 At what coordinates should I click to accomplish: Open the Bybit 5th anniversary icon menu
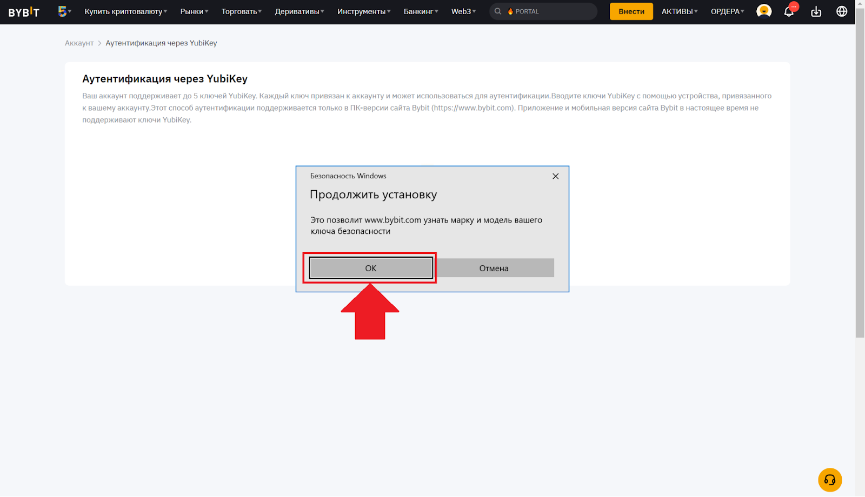(64, 11)
